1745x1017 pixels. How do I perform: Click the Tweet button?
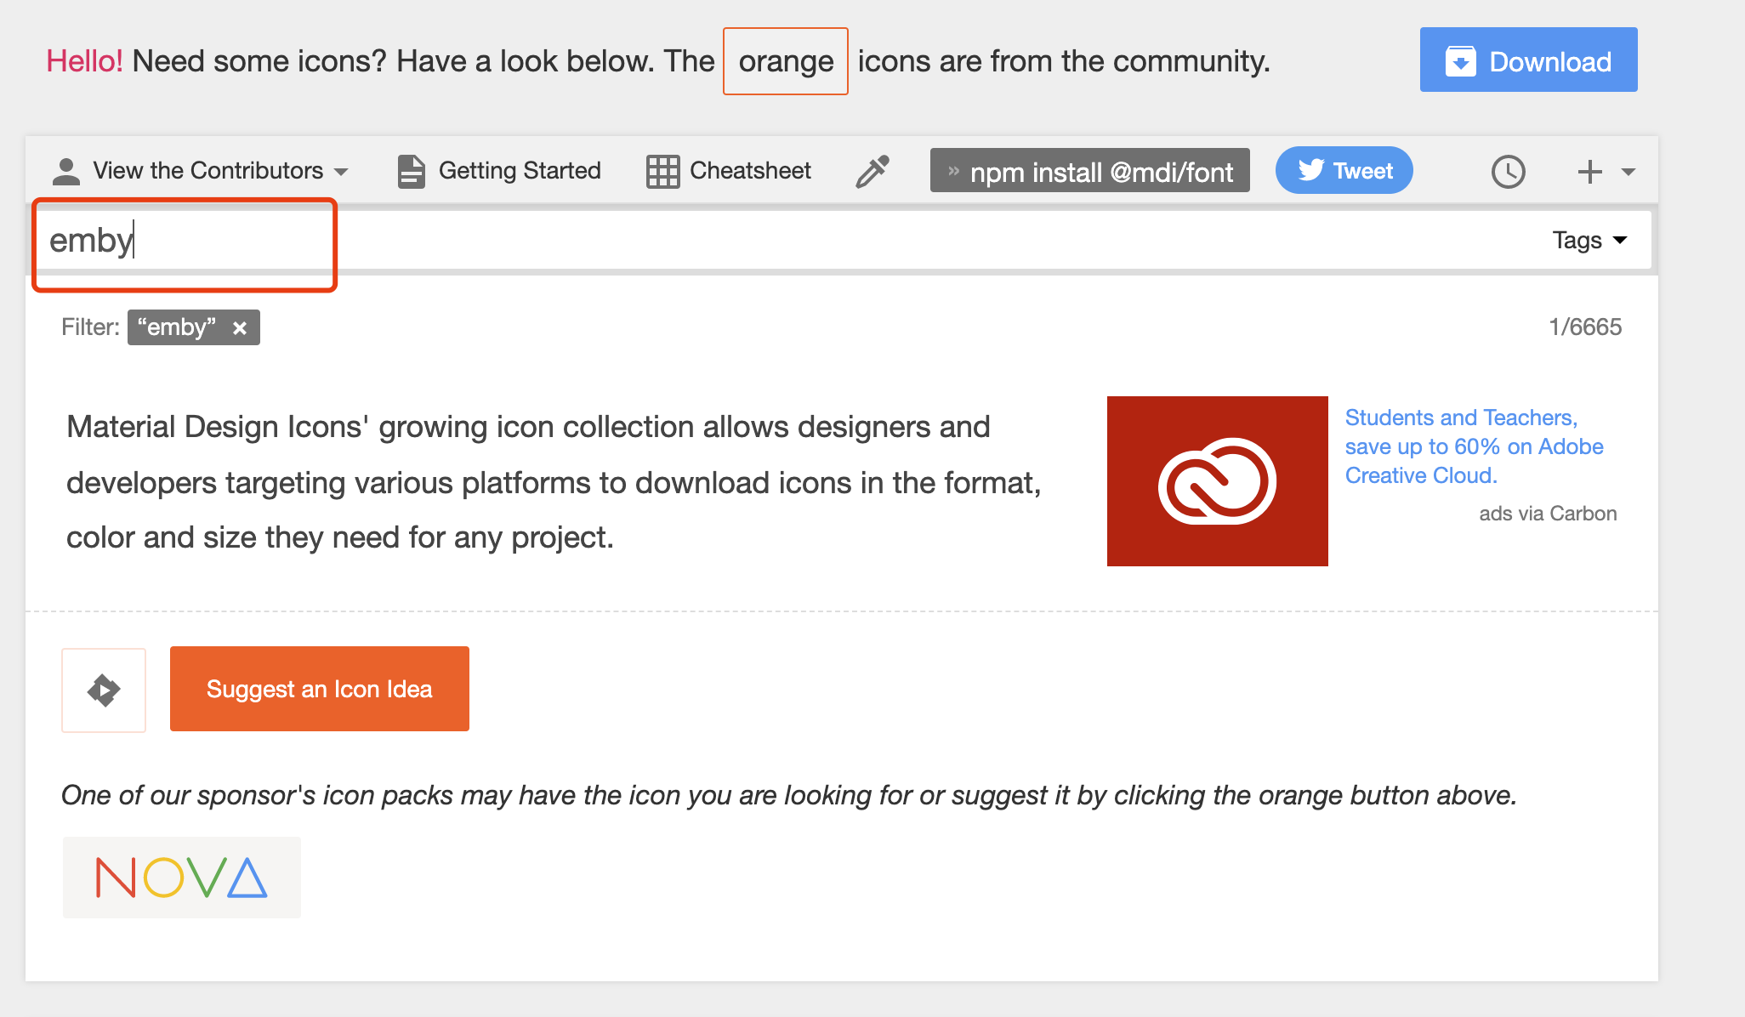(x=1344, y=171)
